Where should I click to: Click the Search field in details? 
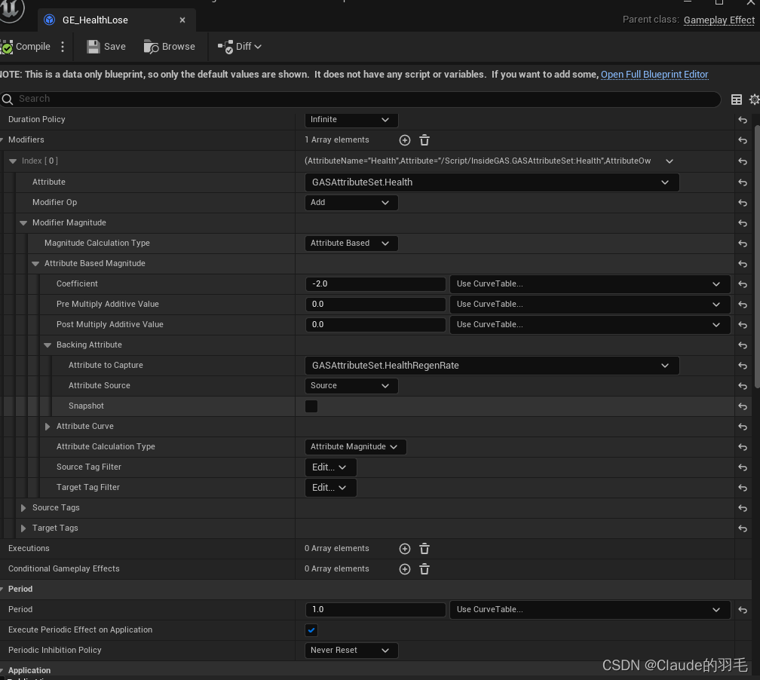(361, 99)
